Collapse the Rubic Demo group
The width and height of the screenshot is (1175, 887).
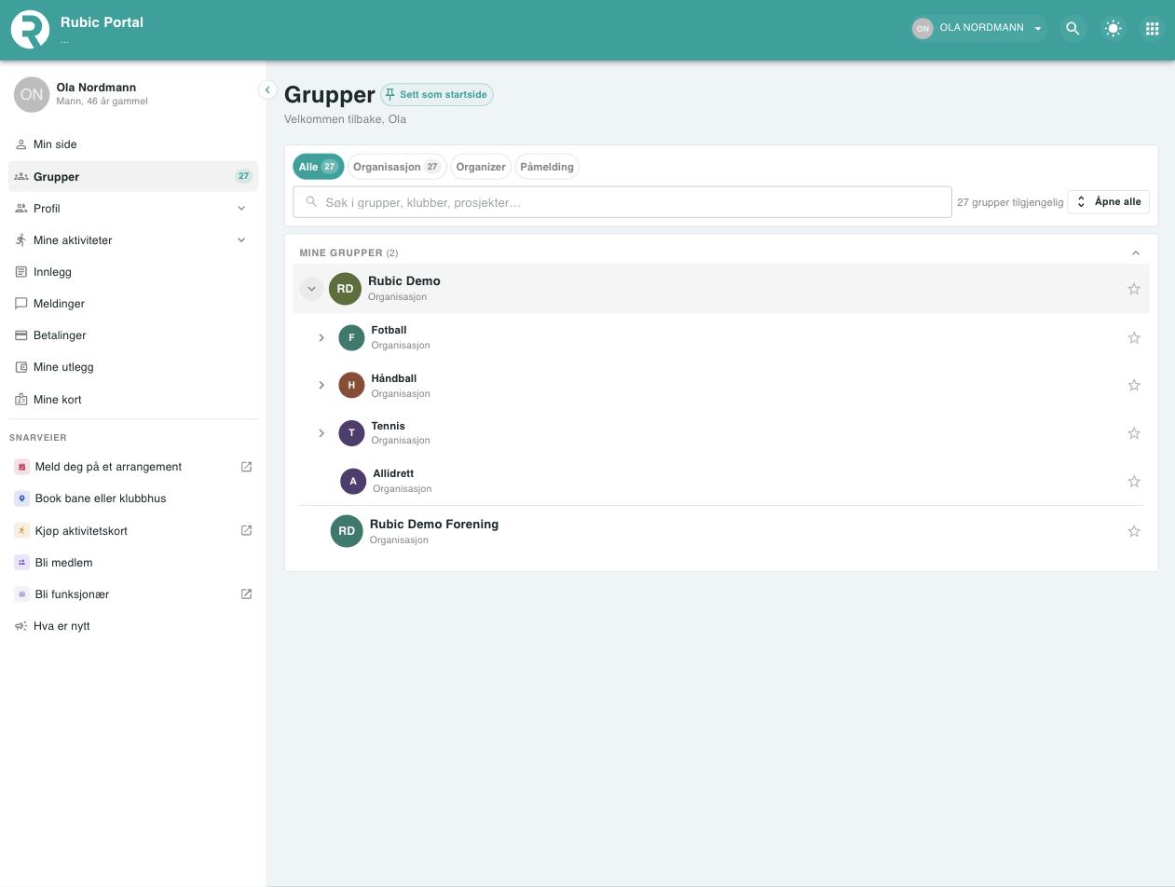coord(311,289)
